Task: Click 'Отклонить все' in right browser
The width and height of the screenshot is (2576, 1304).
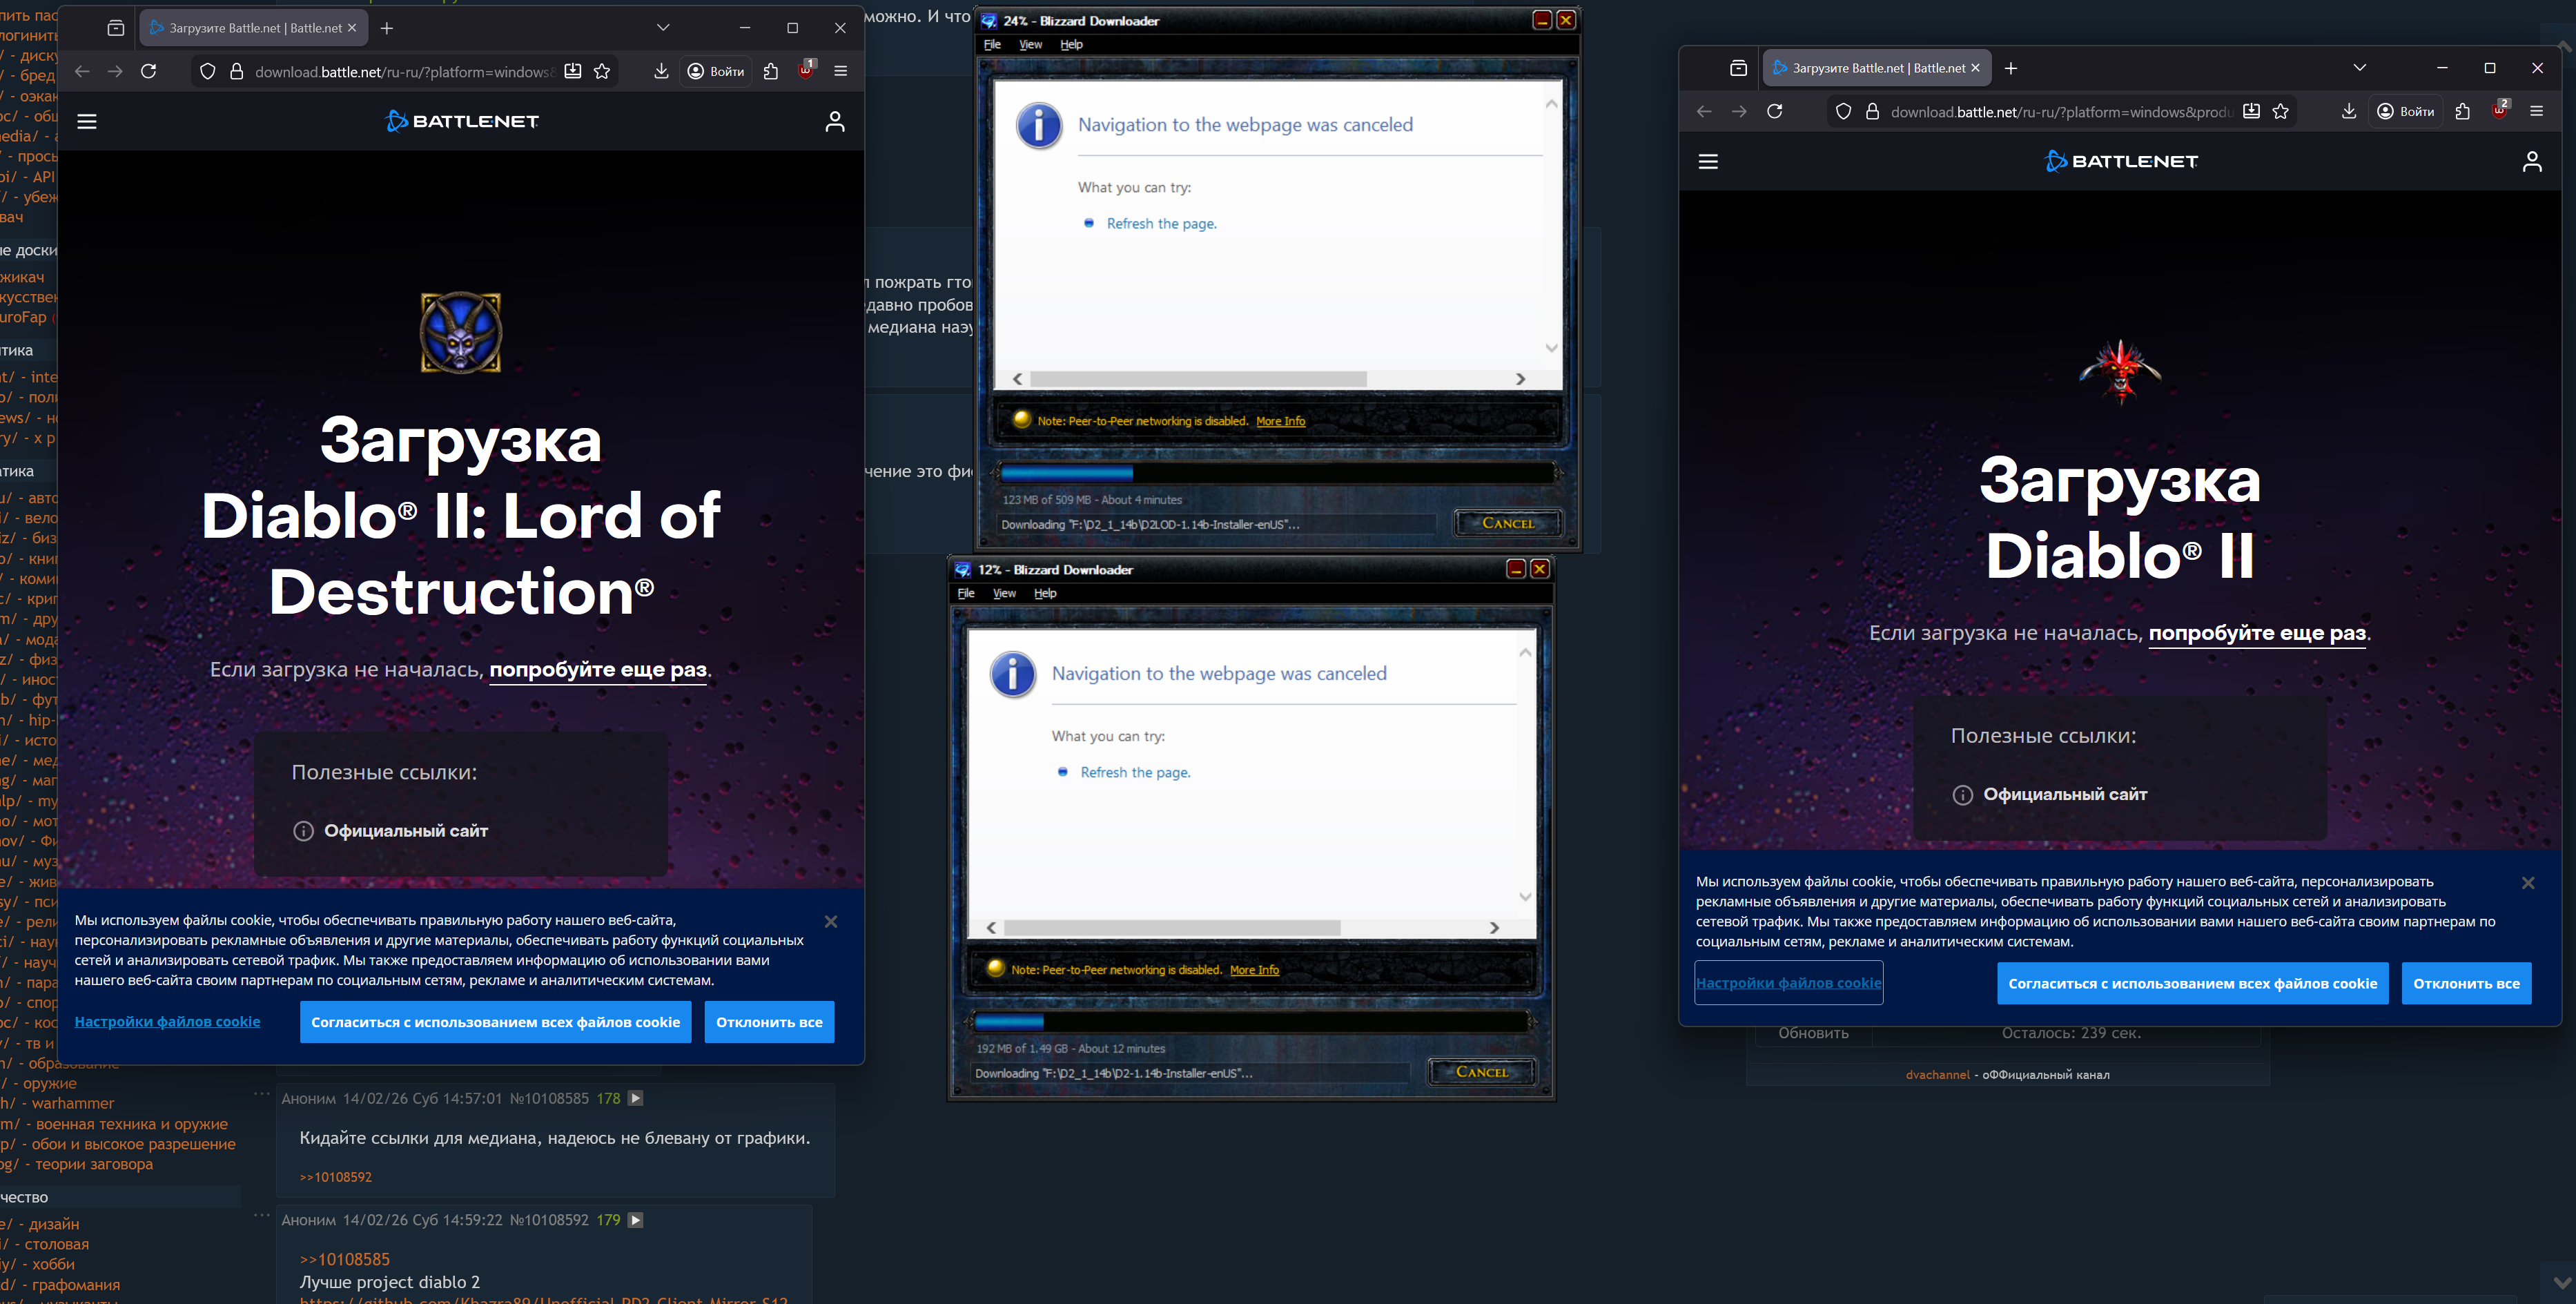Action: pyautogui.click(x=2466, y=983)
